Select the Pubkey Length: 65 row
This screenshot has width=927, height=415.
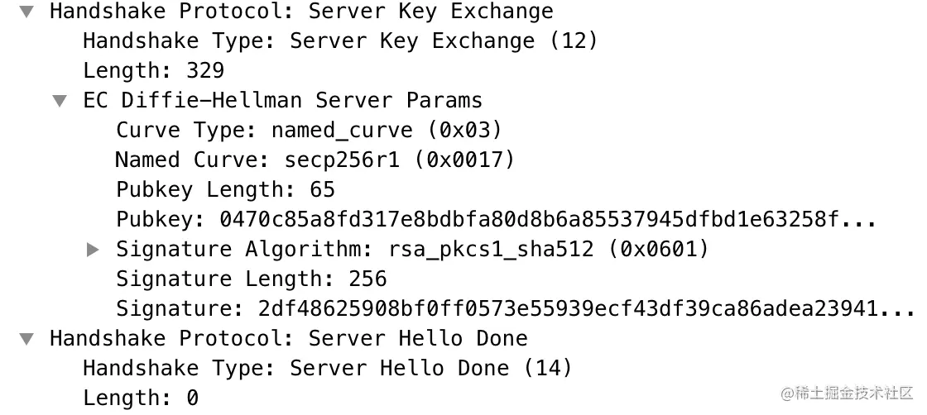[x=225, y=190]
